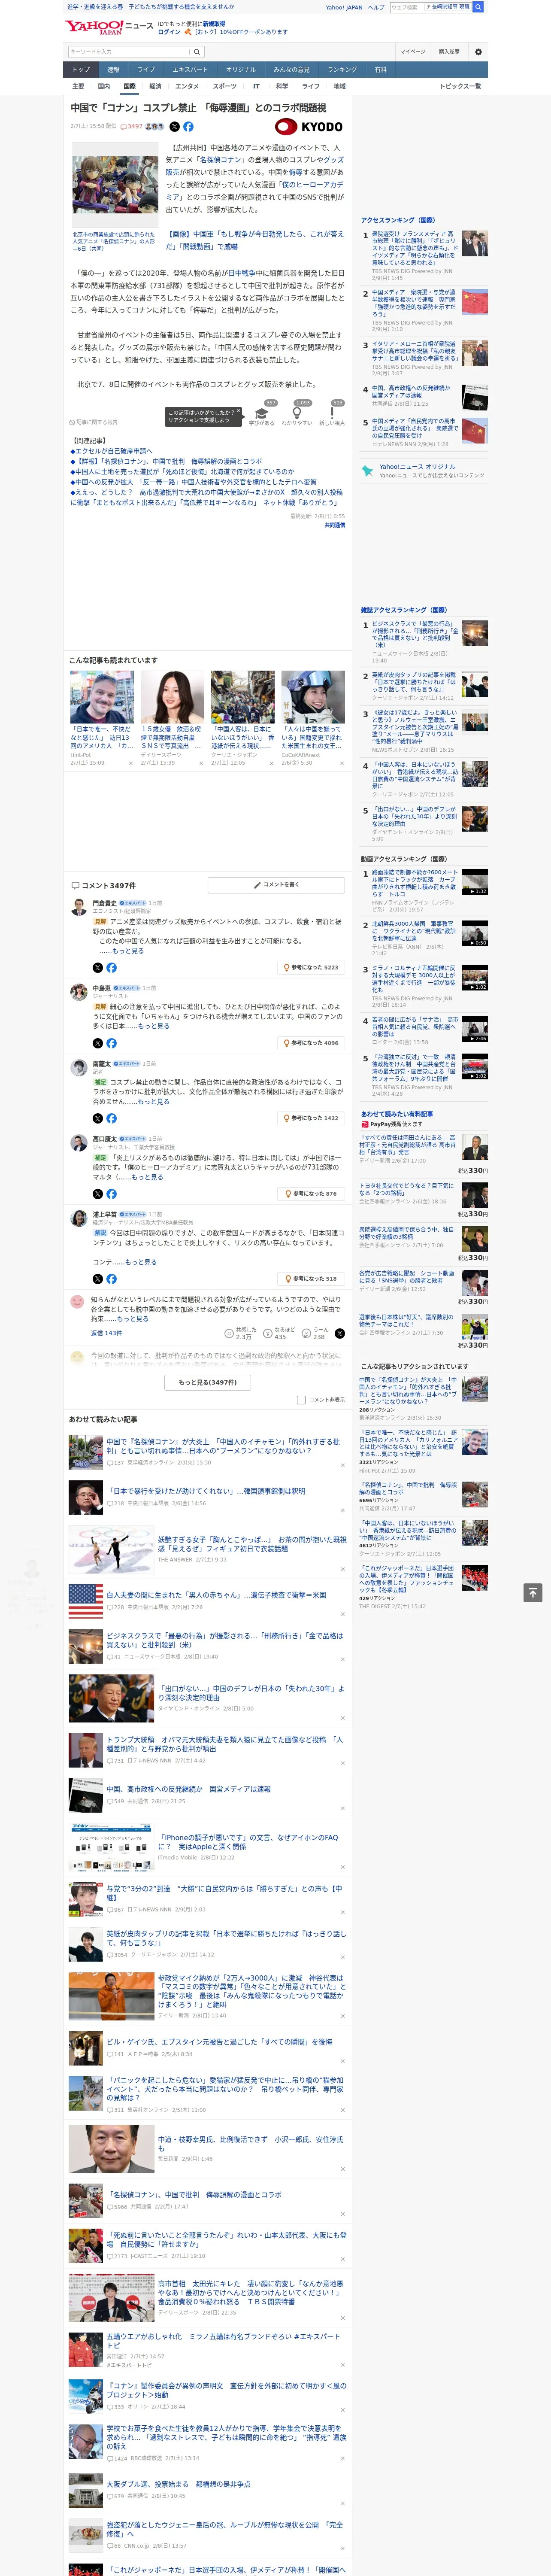The image size is (551, 2576).
Task: Toggle the コメント非表示 checkbox
Action: (301, 1400)
